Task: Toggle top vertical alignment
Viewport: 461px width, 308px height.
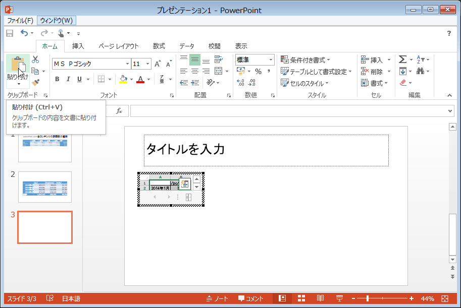Action: [184, 58]
